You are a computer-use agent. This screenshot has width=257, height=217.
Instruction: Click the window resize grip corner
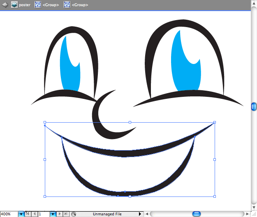click(254, 214)
